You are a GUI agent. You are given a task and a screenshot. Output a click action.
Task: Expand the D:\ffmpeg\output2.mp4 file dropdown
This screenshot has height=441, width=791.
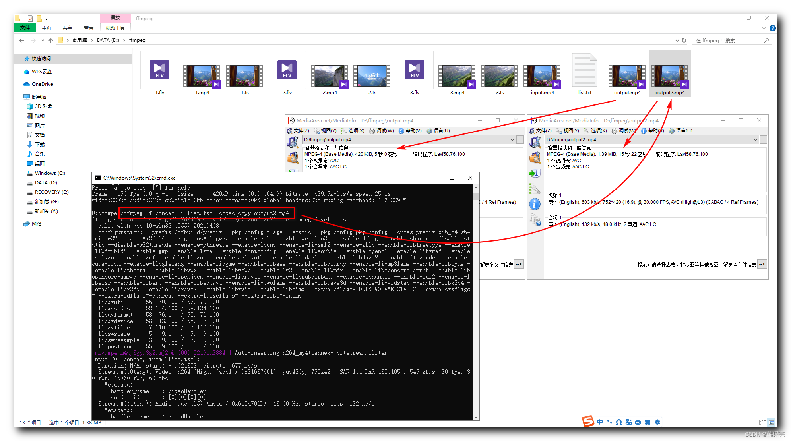[x=755, y=140]
